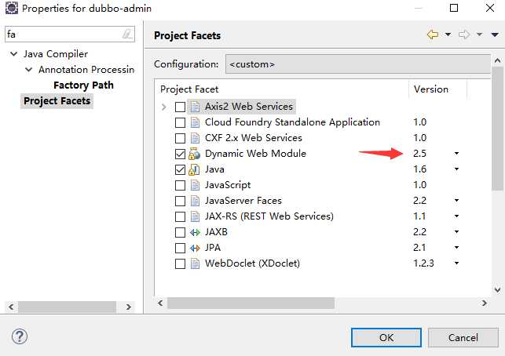Image resolution: width=505 pixels, height=356 pixels.
Task: Open JavaServer Faces version dropdown
Action: (456, 201)
